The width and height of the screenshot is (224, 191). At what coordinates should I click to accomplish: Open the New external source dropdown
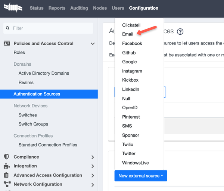tap(140, 176)
